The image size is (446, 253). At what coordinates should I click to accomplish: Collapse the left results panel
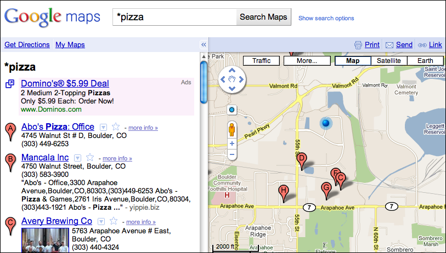[204, 44]
